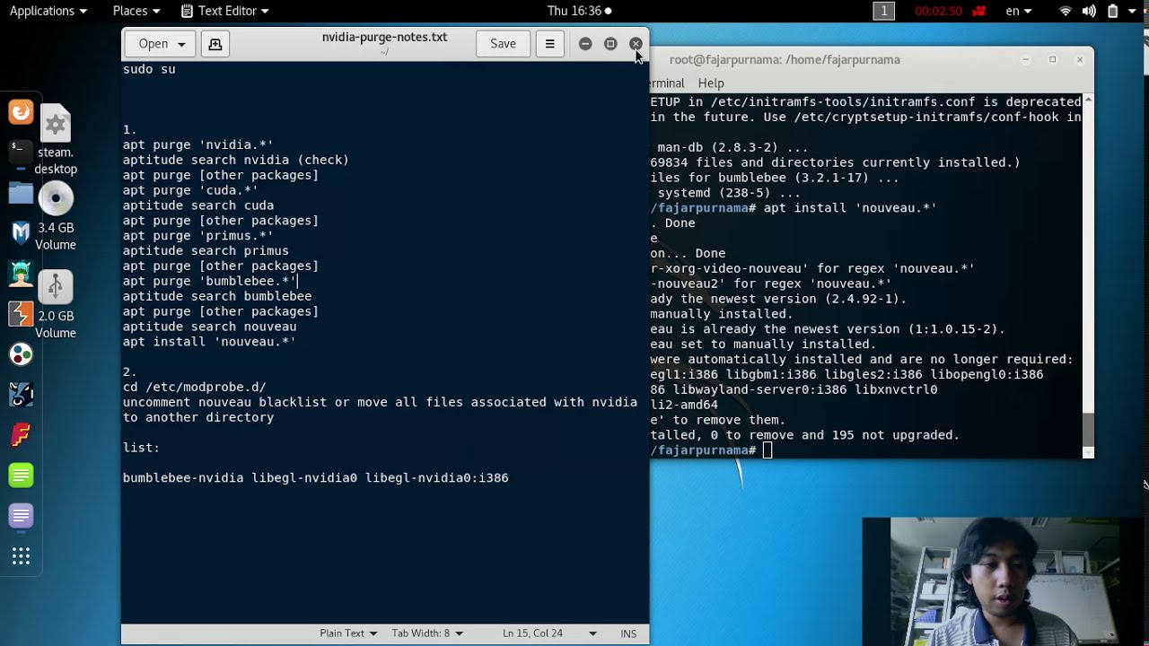Open 'en' keyboard layout dropdown
The height and width of the screenshot is (646, 1149).
point(1019,11)
